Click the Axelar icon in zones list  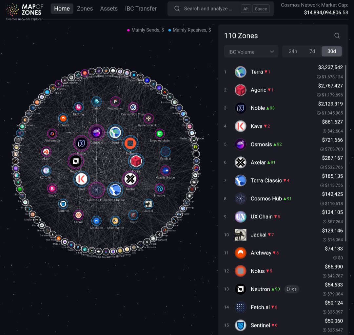(x=241, y=163)
